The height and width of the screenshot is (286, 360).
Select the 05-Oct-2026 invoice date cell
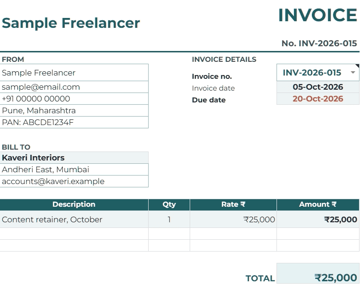pos(318,87)
